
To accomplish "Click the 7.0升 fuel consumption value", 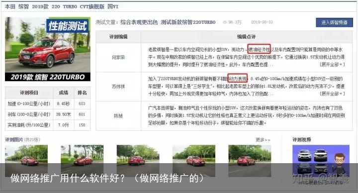I will point(63,125).
